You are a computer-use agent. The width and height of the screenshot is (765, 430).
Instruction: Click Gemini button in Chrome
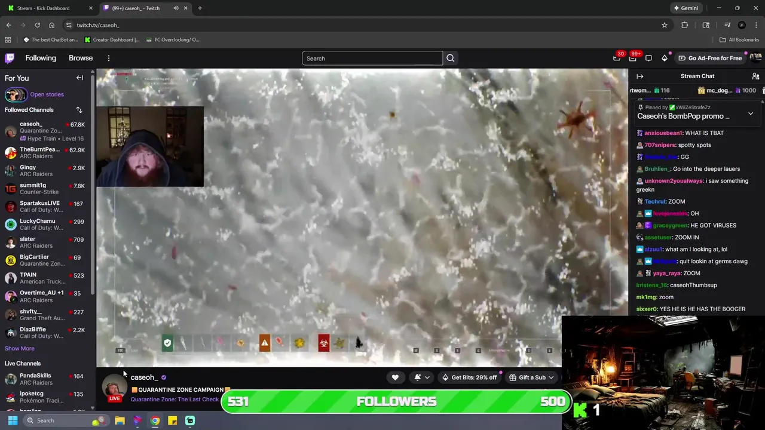click(686, 8)
